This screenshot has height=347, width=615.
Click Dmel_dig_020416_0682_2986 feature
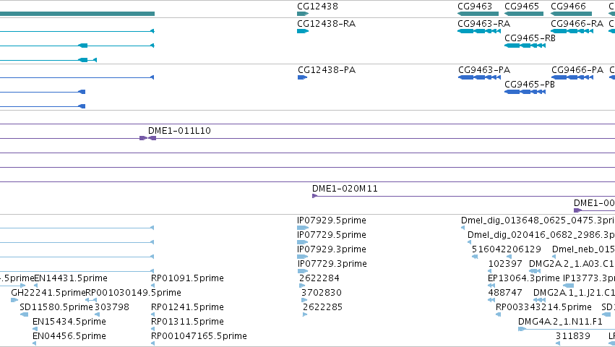(470, 242)
